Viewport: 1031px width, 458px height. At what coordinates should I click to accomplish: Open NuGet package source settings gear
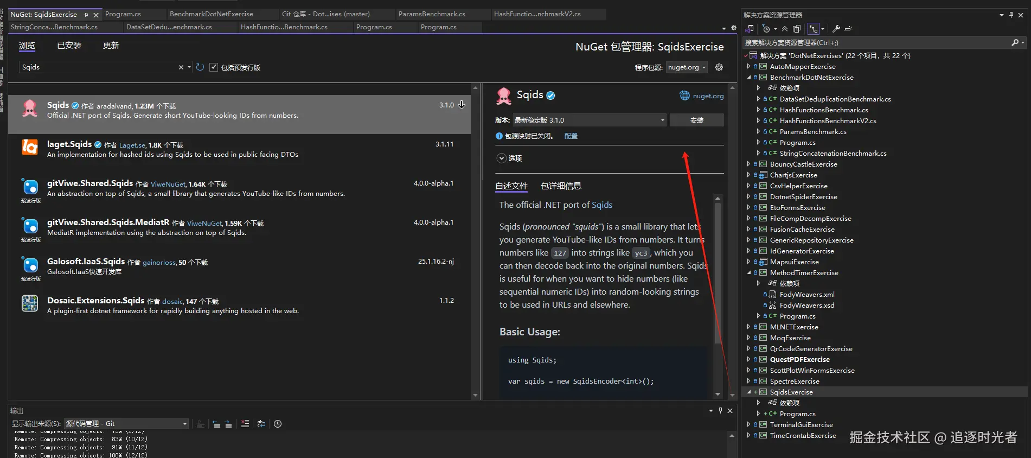[719, 67]
